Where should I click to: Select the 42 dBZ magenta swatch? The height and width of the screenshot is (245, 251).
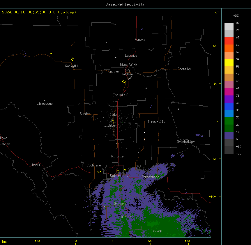[229, 92]
